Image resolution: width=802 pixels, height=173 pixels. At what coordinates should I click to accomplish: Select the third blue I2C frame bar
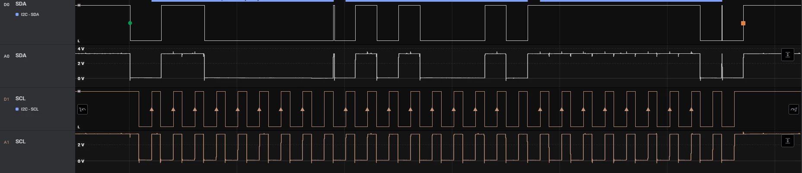pos(631,1)
